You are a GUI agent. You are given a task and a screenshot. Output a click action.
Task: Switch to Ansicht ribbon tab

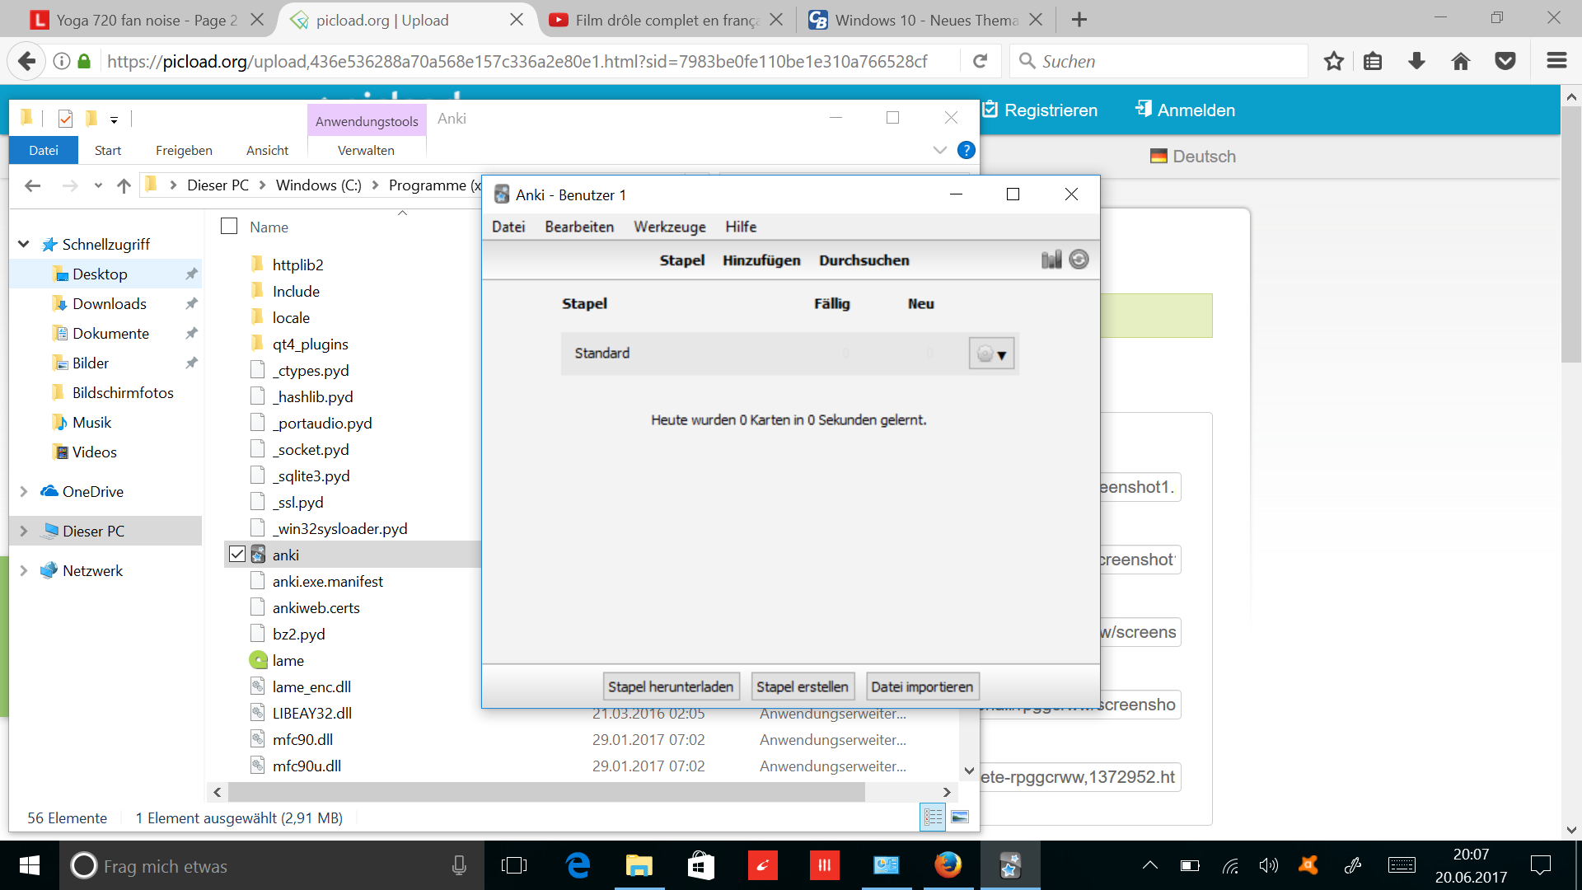tap(267, 150)
